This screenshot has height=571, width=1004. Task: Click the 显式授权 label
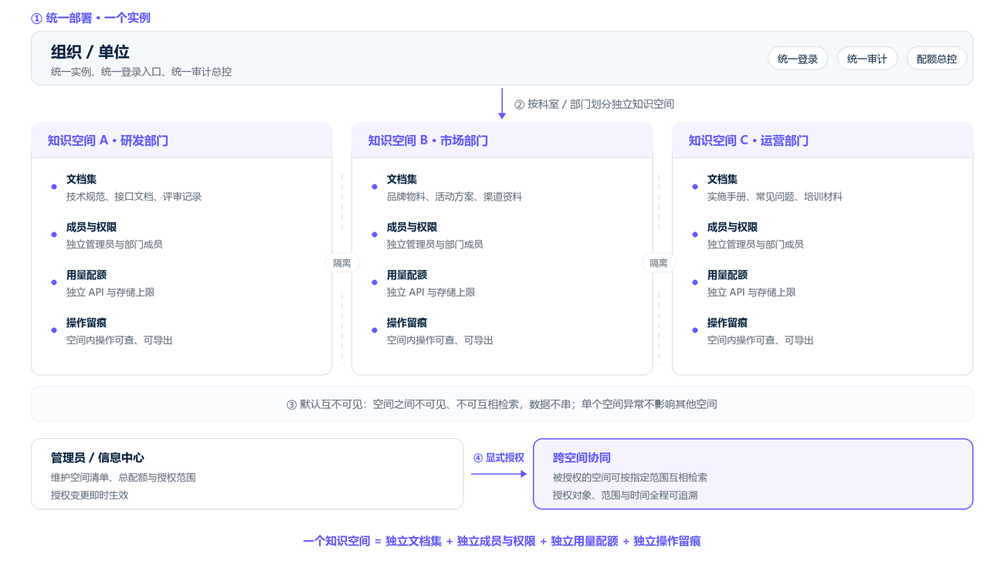tap(499, 458)
